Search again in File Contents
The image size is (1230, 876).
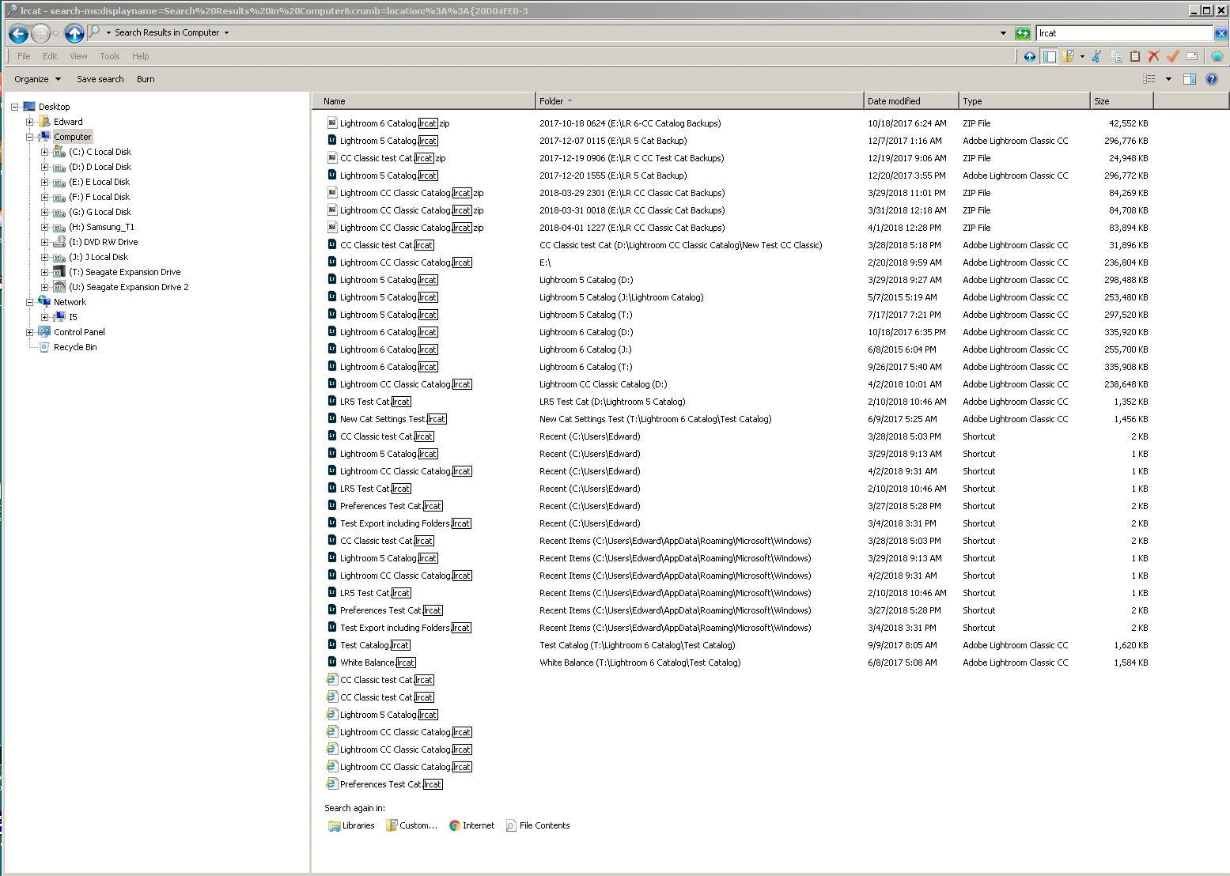click(x=538, y=825)
